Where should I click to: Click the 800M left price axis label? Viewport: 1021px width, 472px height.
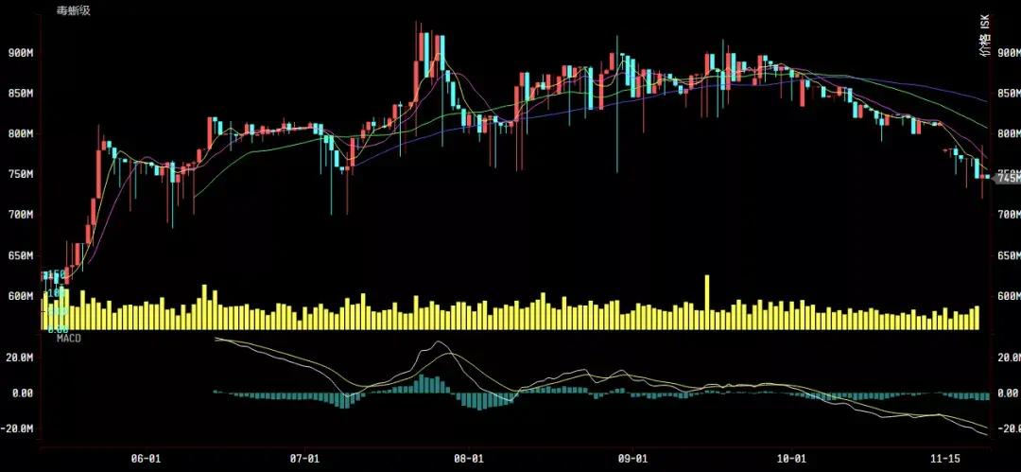coord(20,133)
